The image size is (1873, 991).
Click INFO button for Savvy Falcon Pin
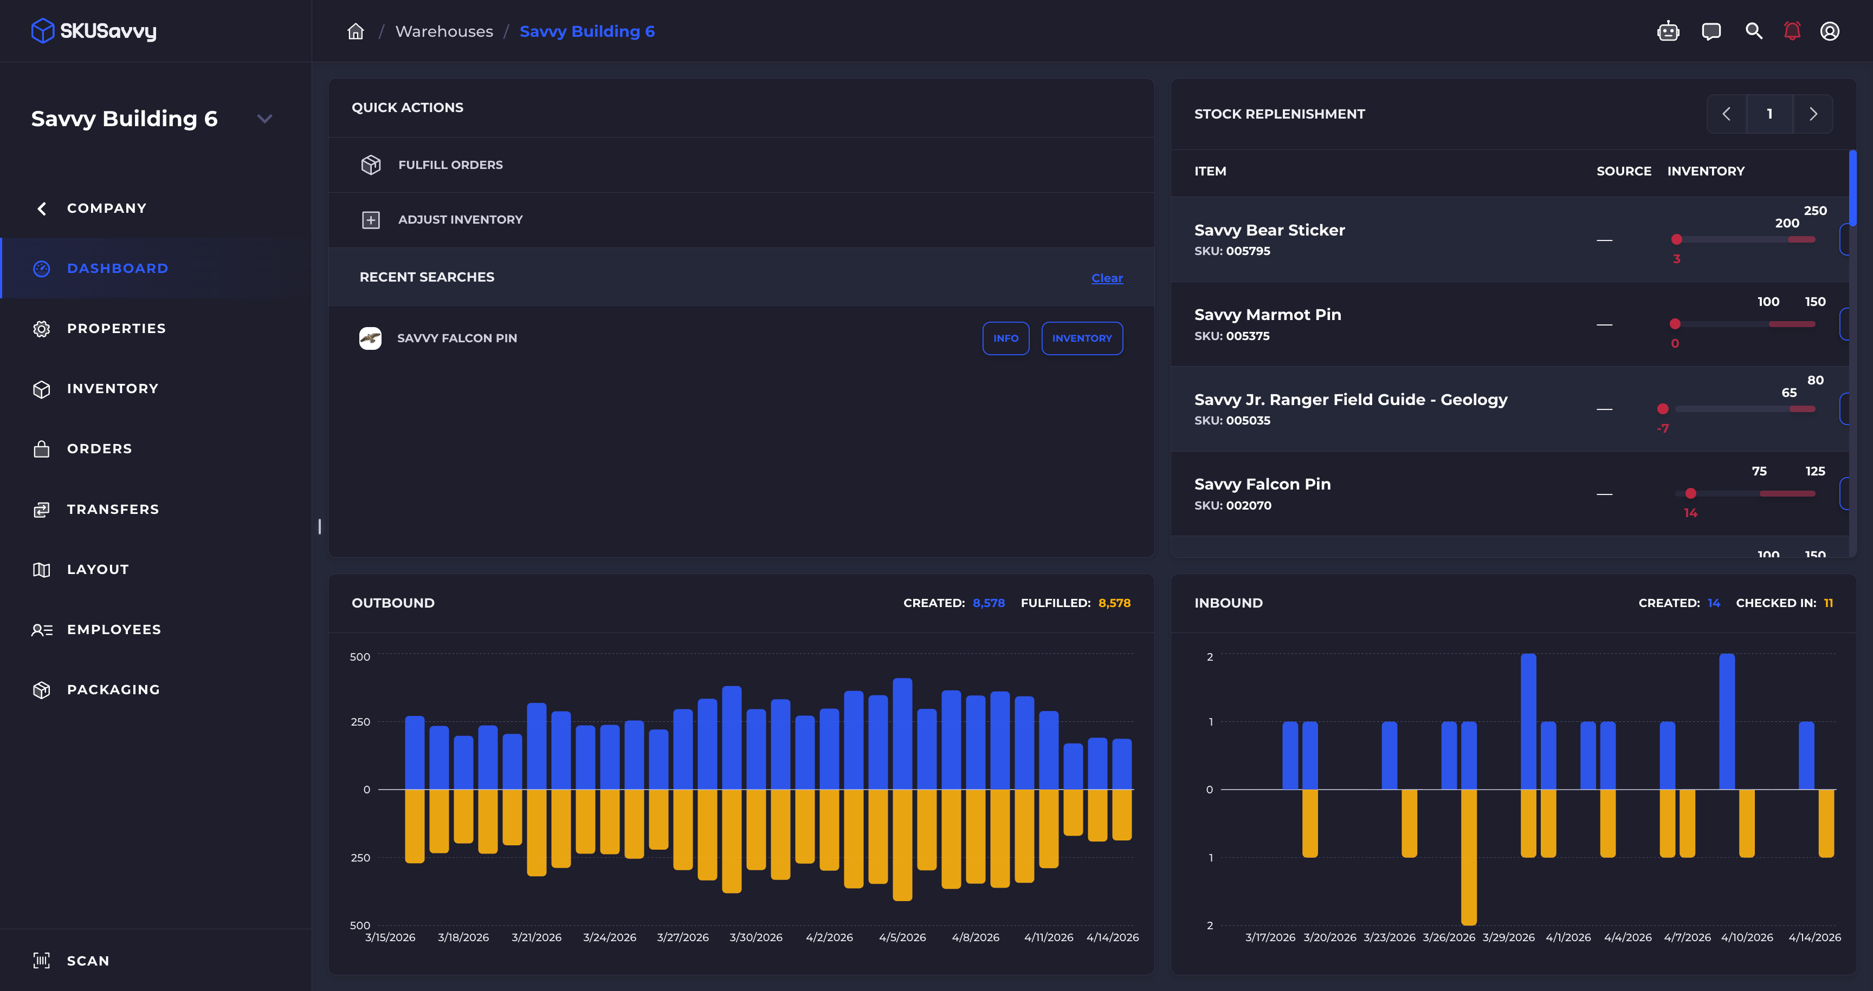[x=1005, y=338]
